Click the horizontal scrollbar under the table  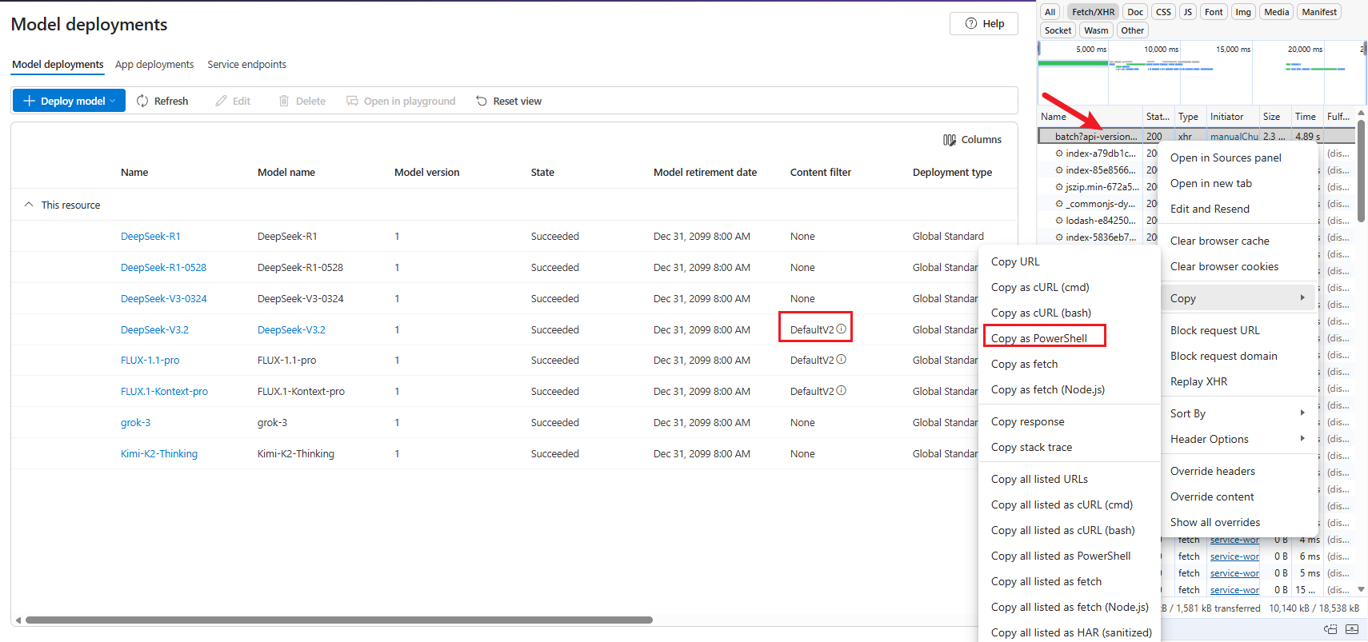pos(338,620)
